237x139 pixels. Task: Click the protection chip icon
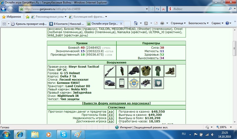(158, 83)
